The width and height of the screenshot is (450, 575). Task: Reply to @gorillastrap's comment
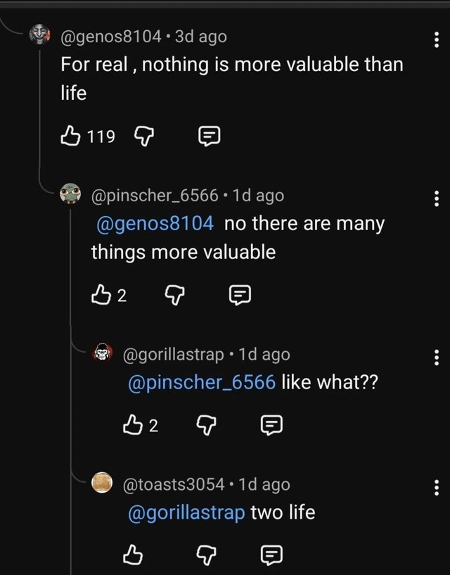point(273,425)
